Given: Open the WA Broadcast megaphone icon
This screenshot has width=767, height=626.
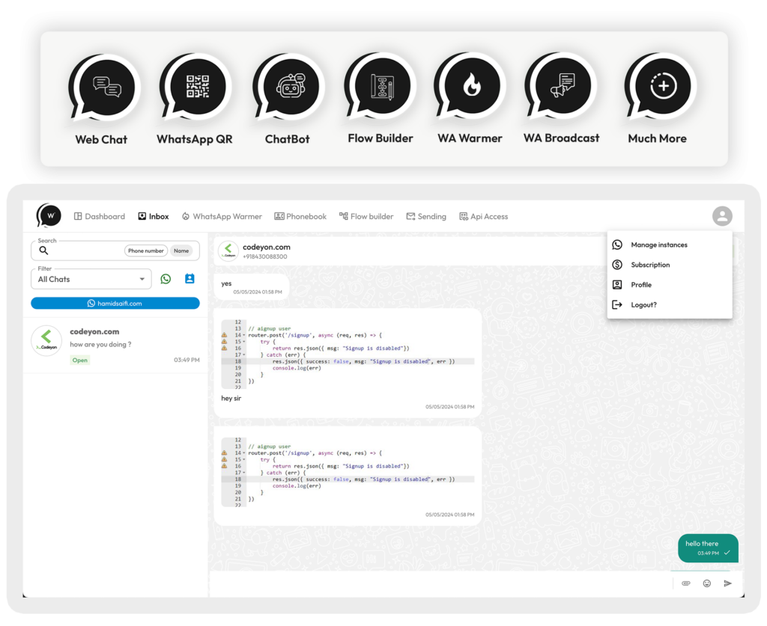Looking at the screenshot, I should click(x=563, y=87).
